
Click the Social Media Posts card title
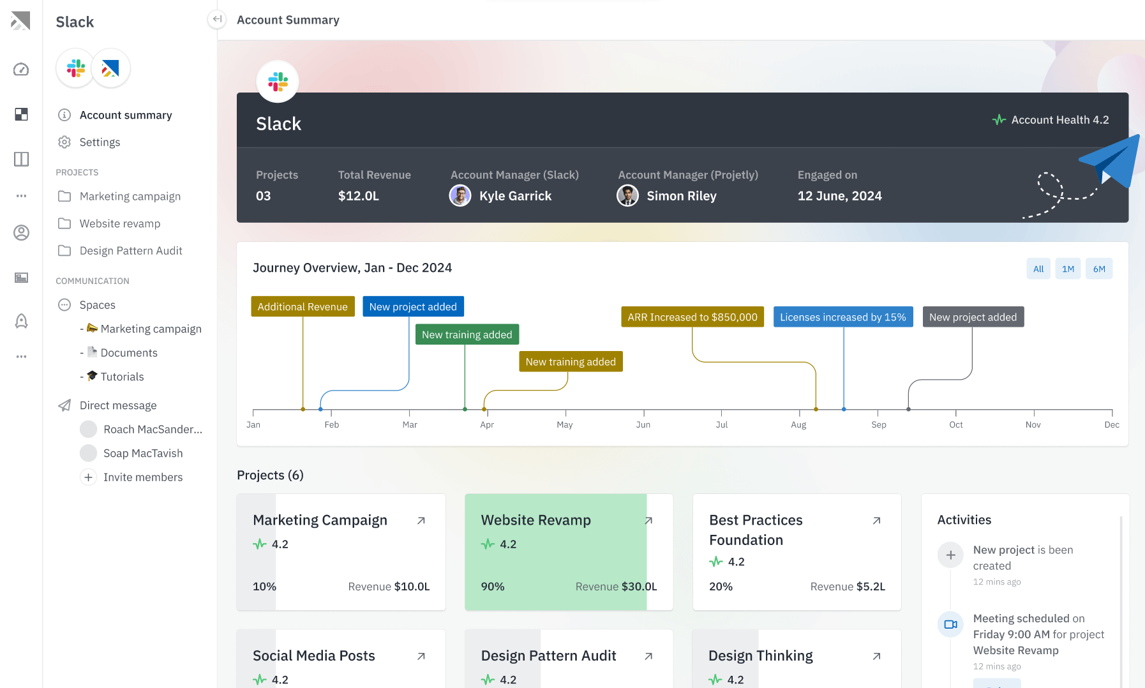[x=314, y=655]
